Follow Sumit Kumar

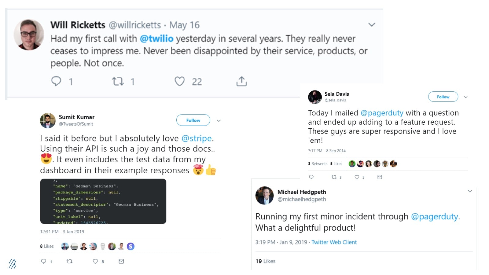193,120
